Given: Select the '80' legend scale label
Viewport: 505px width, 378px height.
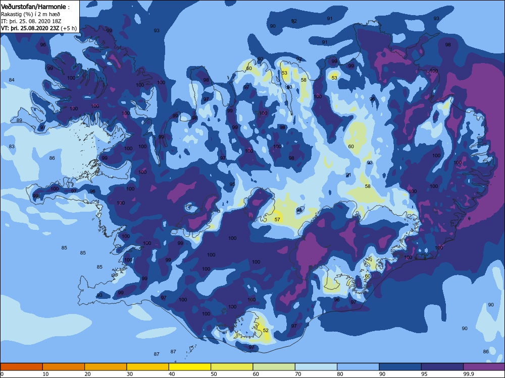Looking at the screenshot, I should pos(340,374).
